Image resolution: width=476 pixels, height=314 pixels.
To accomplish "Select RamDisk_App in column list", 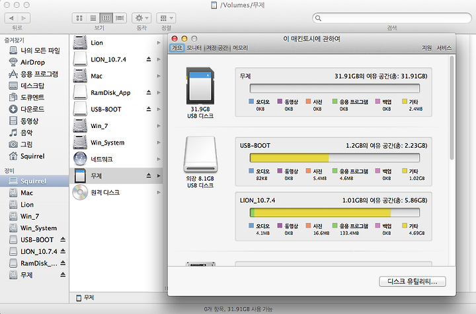I will pyautogui.click(x=116, y=92).
